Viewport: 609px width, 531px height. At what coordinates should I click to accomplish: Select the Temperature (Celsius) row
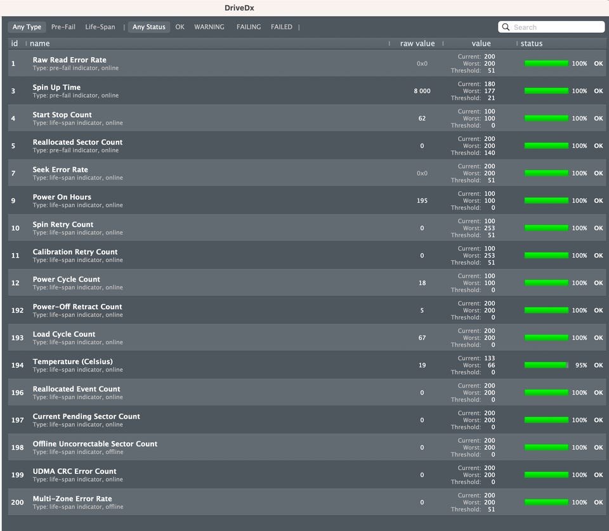306,365
